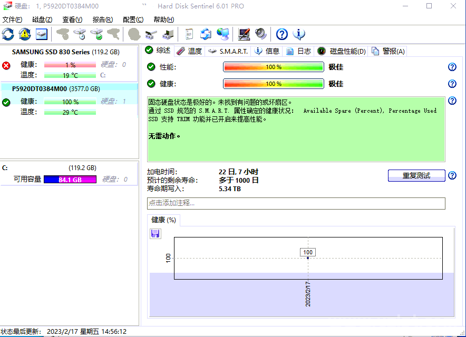Open the report notepad toolbar icon

point(189,34)
